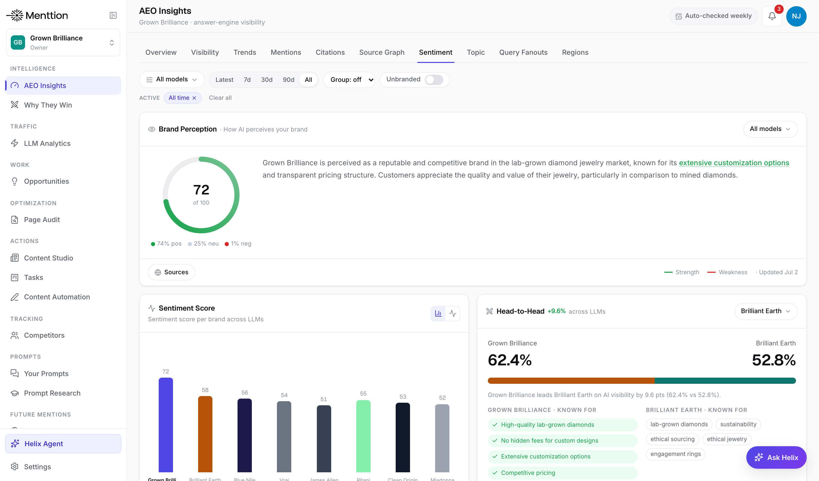
Task: Switch to Mentions tab
Action: click(286, 52)
